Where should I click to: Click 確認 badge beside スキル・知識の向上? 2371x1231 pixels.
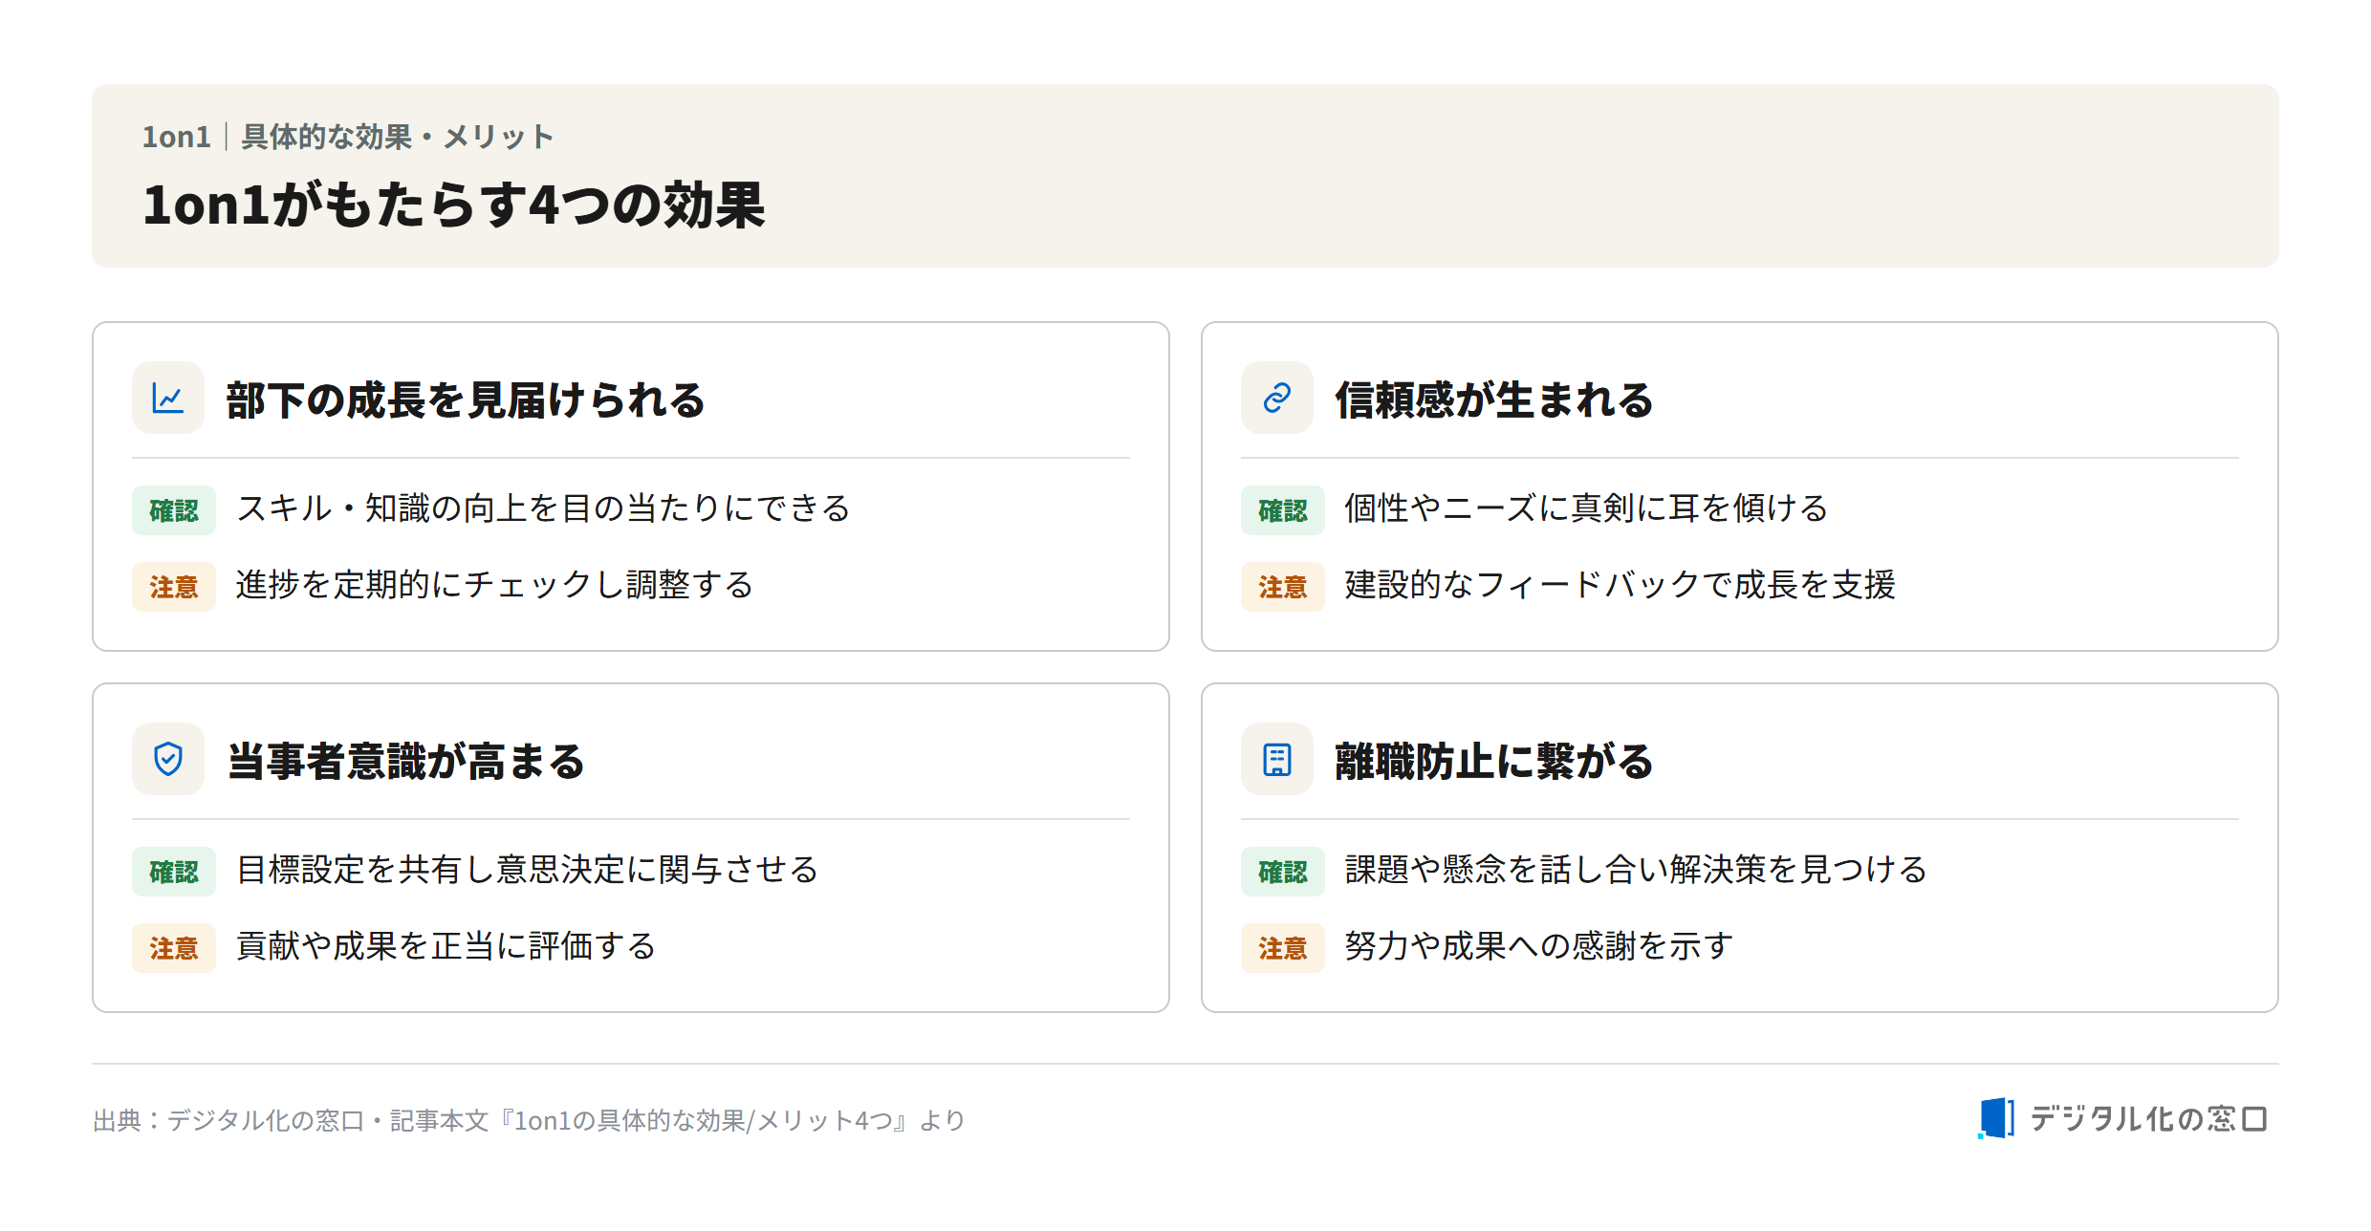click(x=174, y=510)
